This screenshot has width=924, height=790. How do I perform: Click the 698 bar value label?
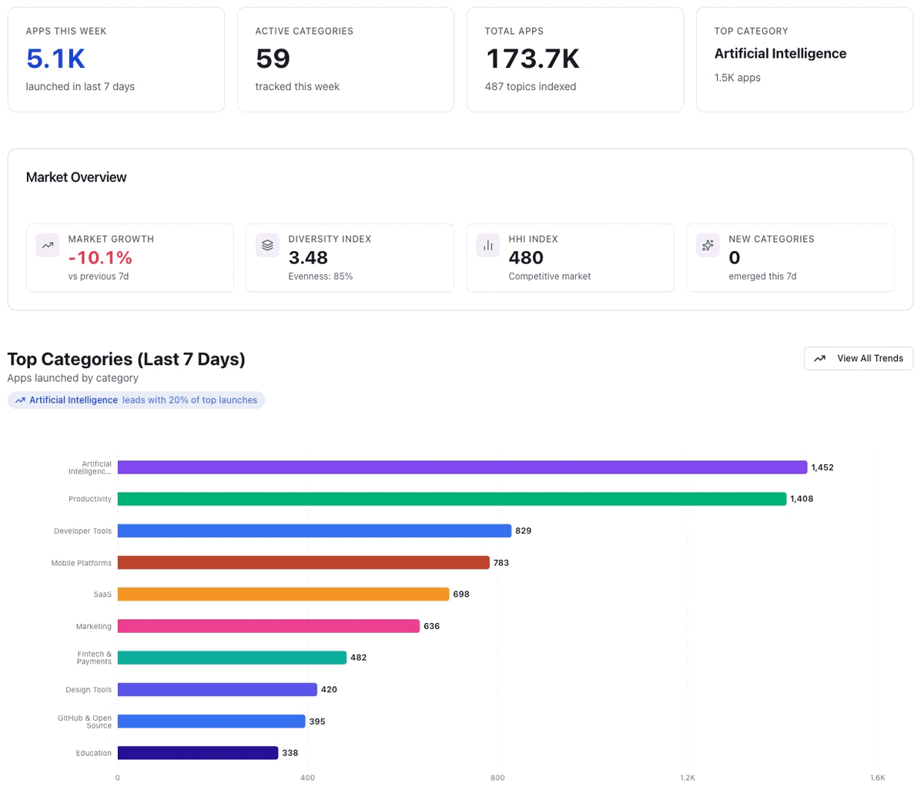coord(461,594)
